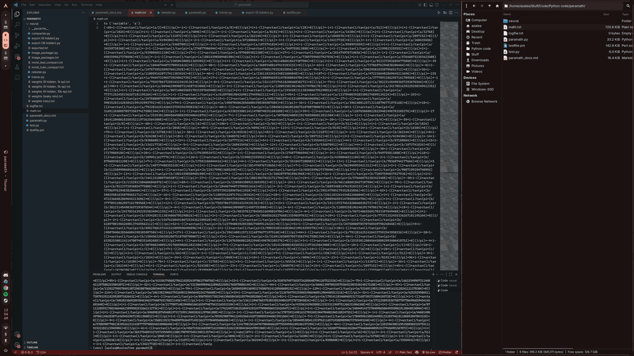Screen dimensions: 634x356
Task: Open the Run and Debug view
Action: coord(17,45)
